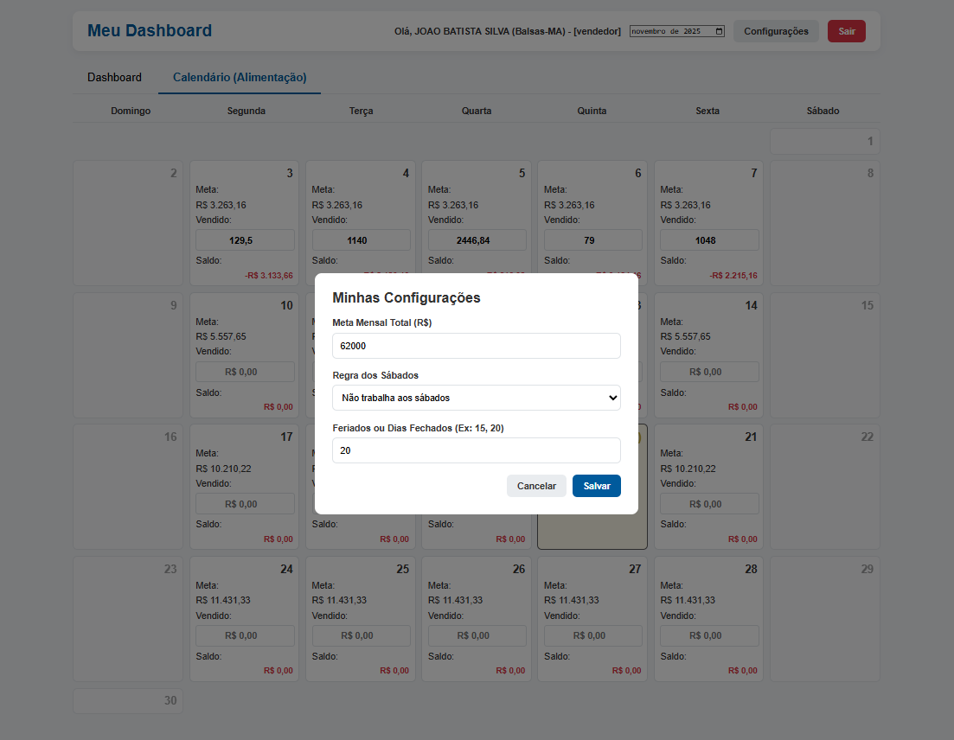Expand the Regra dos Sábados dropdown
This screenshot has height=740, width=954.
pos(476,398)
